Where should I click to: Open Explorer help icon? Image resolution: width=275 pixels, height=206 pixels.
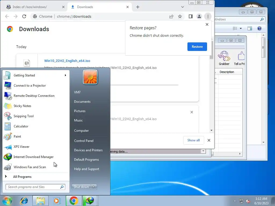click(x=259, y=28)
